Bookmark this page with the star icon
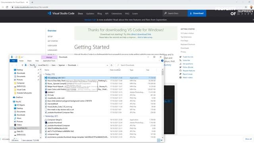 pyautogui.click(x=246, y=7)
